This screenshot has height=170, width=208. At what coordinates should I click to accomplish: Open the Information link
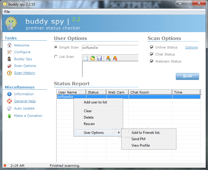24,94
